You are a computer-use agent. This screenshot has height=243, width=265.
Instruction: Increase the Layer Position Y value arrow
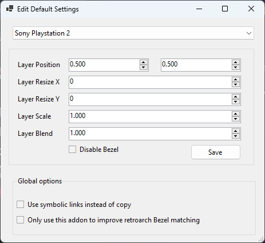click(x=236, y=62)
